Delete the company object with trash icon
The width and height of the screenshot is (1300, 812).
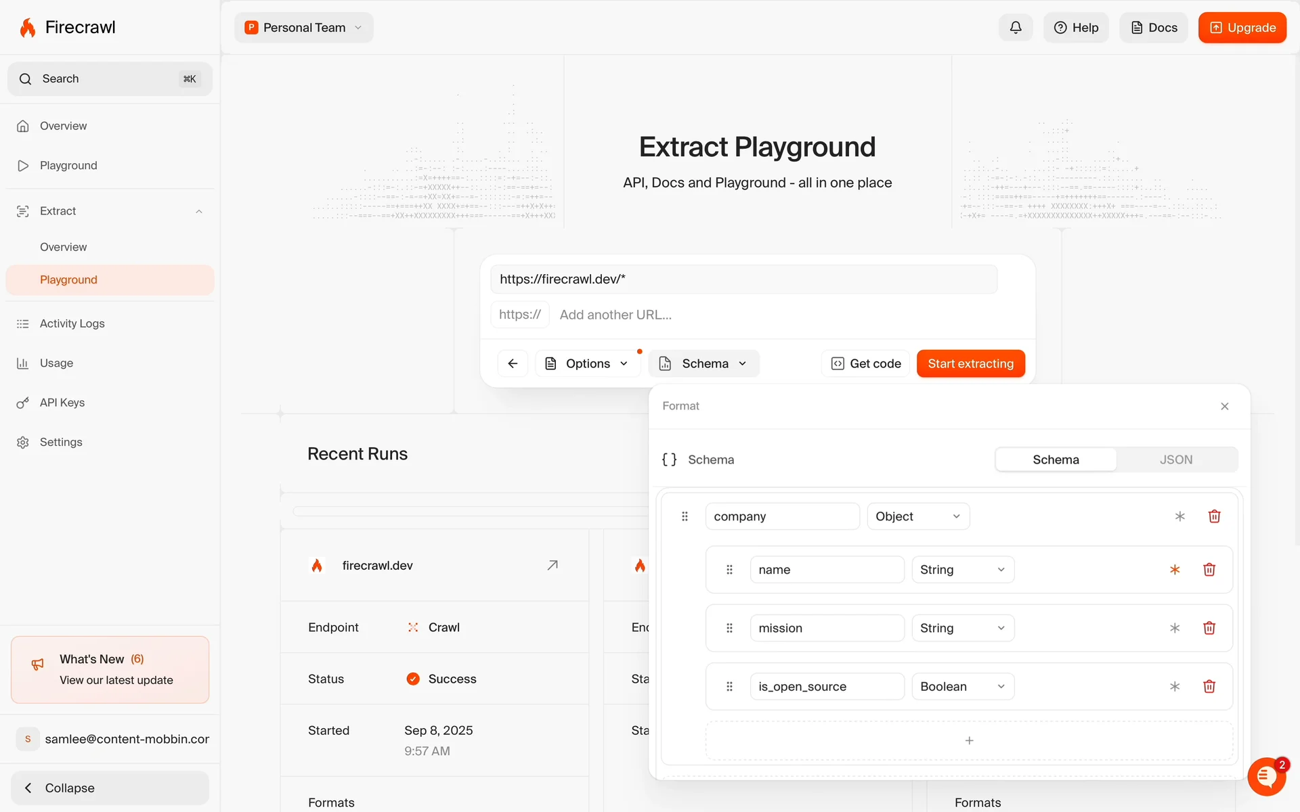tap(1214, 516)
